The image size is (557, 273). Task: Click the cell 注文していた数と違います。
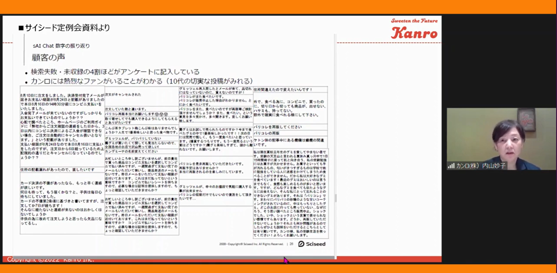[x=142, y=109]
